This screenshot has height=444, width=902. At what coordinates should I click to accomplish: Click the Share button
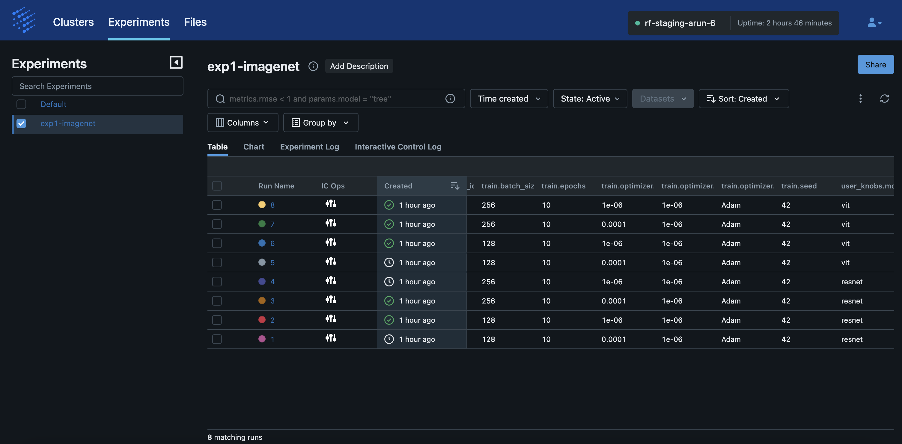coord(875,64)
